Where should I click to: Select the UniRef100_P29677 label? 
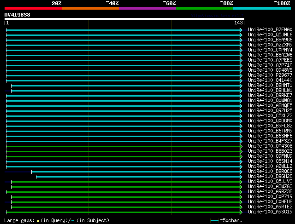[x=270, y=75]
